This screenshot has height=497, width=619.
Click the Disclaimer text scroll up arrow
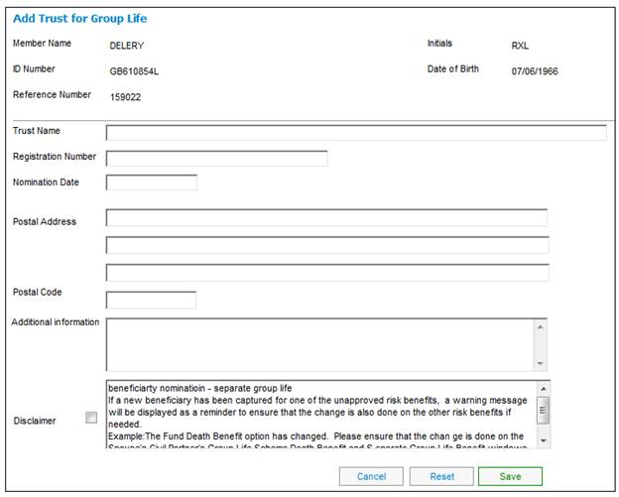point(544,389)
